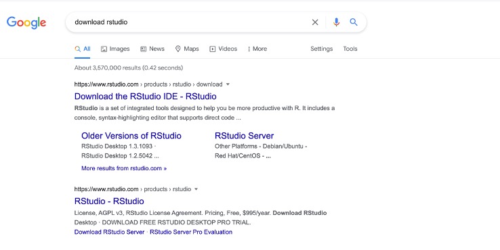Click in the search query input field

188,22
